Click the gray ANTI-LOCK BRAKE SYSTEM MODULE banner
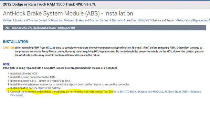The image size is (210, 118). 104,28
